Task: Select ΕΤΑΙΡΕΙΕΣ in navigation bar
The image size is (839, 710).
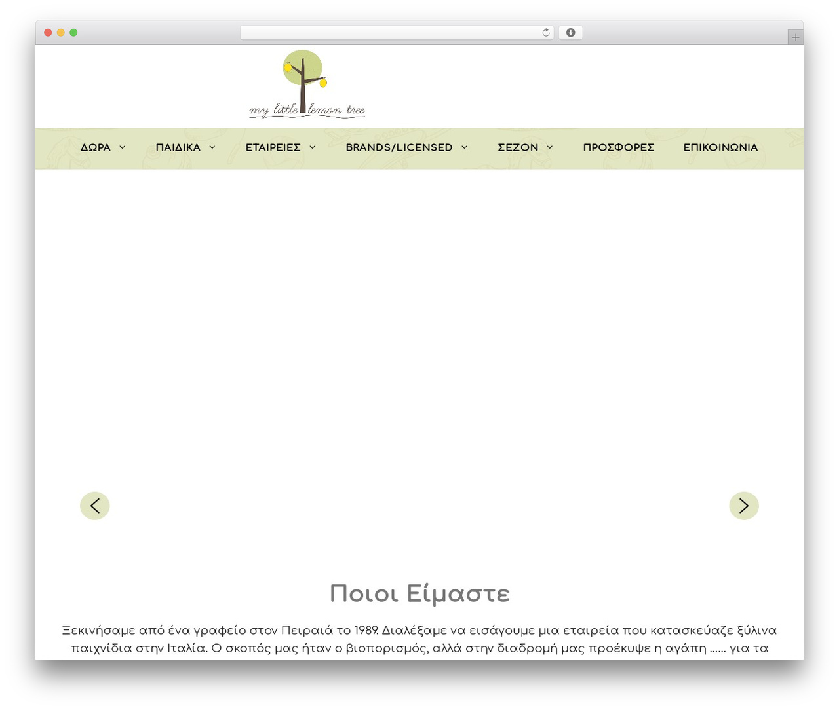Action: point(273,147)
